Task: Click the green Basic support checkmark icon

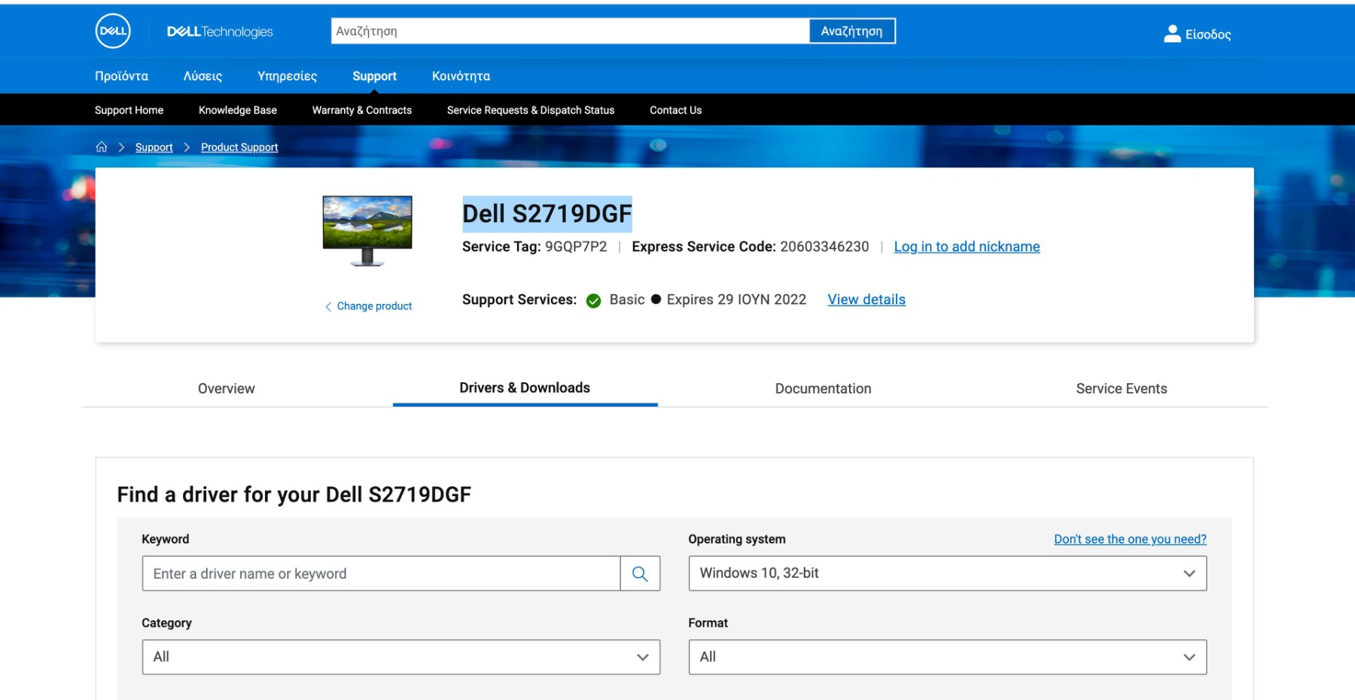Action: pyautogui.click(x=593, y=300)
